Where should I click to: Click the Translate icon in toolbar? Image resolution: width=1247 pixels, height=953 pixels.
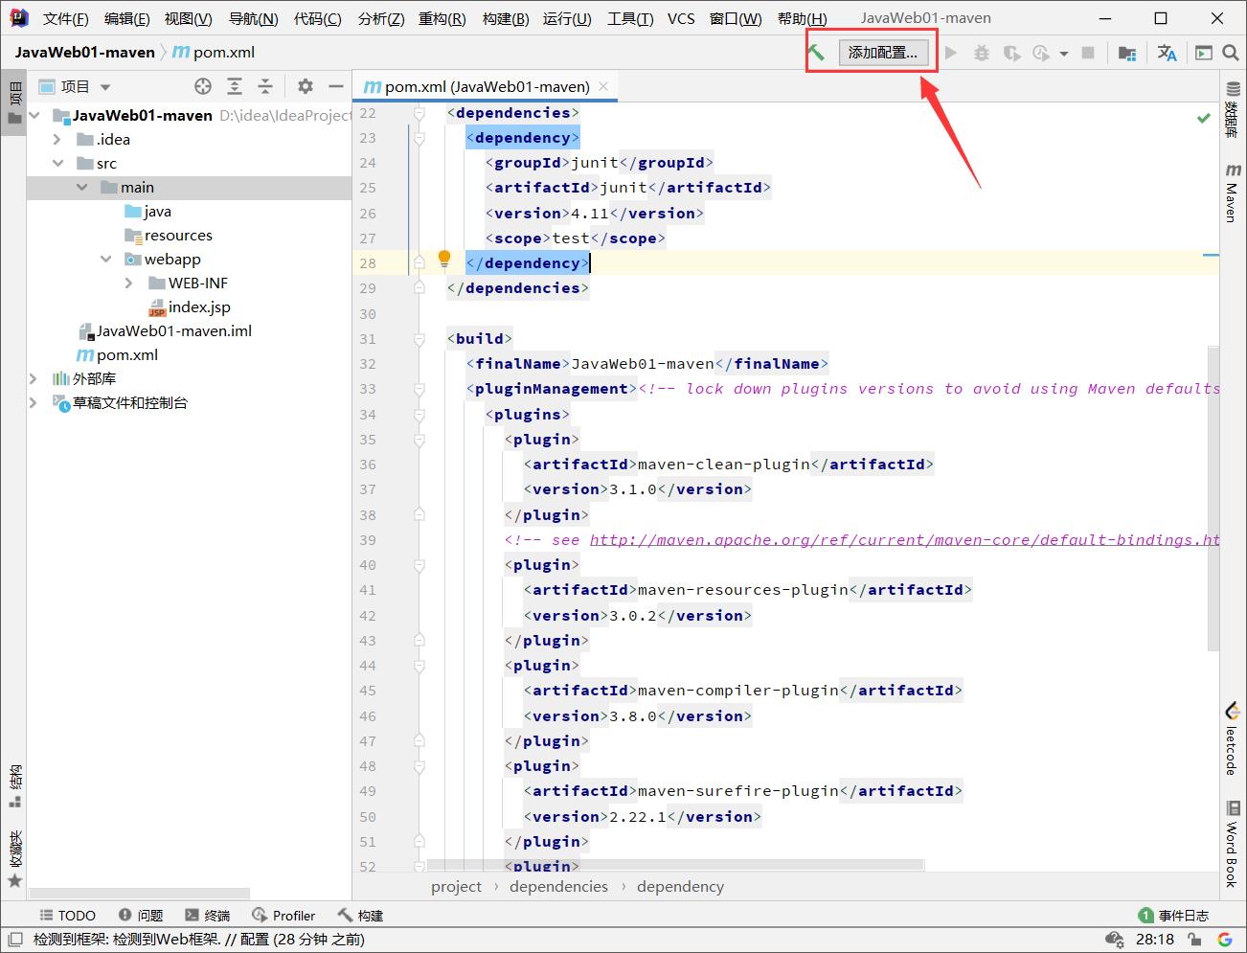[1167, 53]
